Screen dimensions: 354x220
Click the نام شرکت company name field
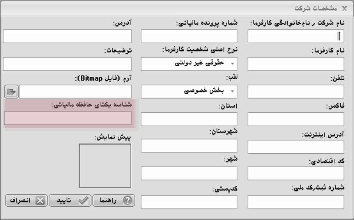pos(296,36)
